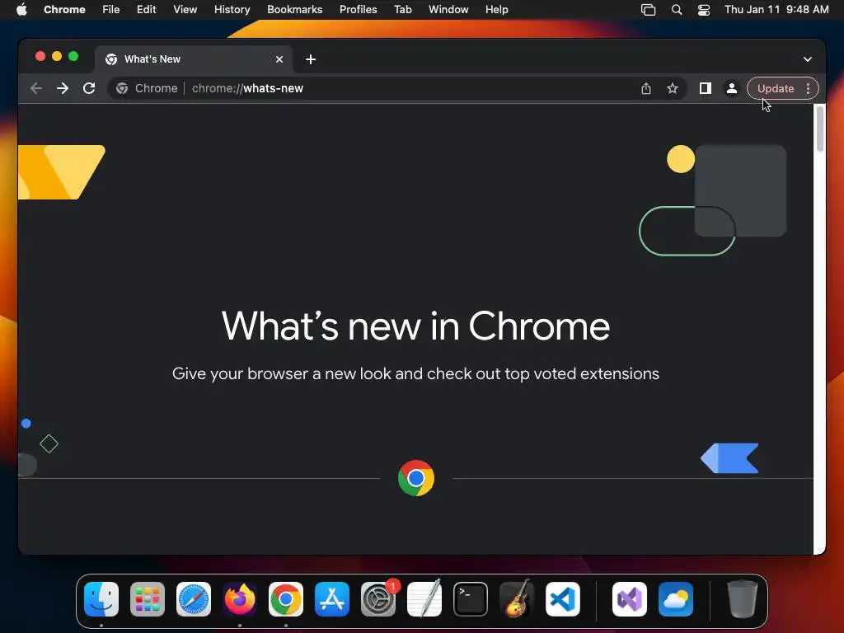Open the profile avatar menu
Screen dimensions: 844x633
point(732,88)
